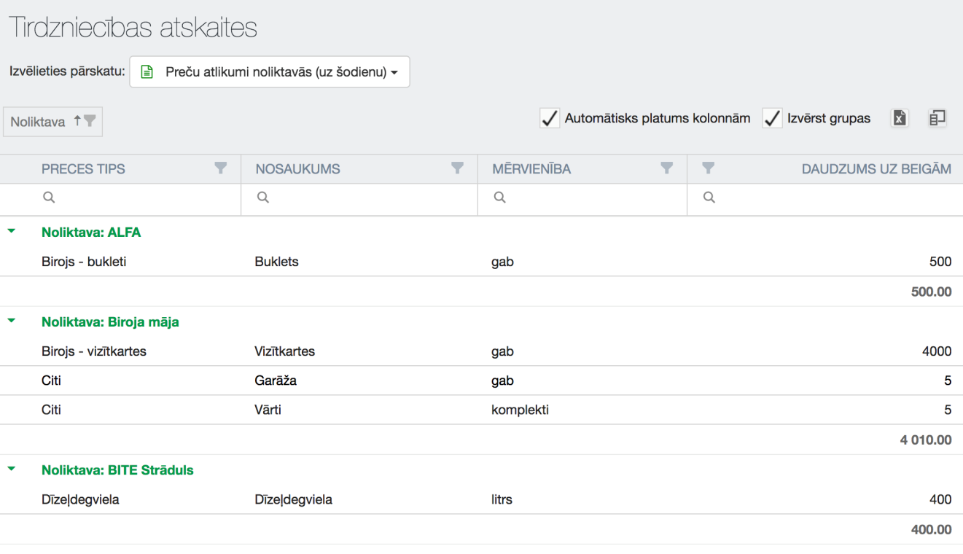Image resolution: width=963 pixels, height=554 pixels.
Task: Collapse the Noliktava: Biroja māja group
Action: click(x=12, y=321)
